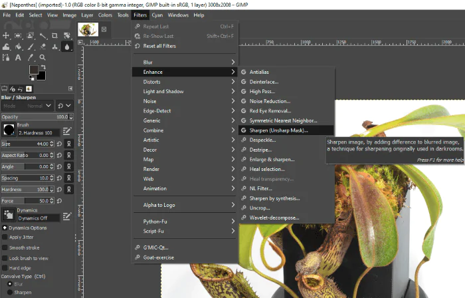The image size is (465, 298).
Task: Reset the Aspect Ratio value
Action: pyautogui.click(x=59, y=155)
